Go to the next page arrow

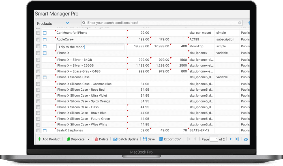point(230,139)
